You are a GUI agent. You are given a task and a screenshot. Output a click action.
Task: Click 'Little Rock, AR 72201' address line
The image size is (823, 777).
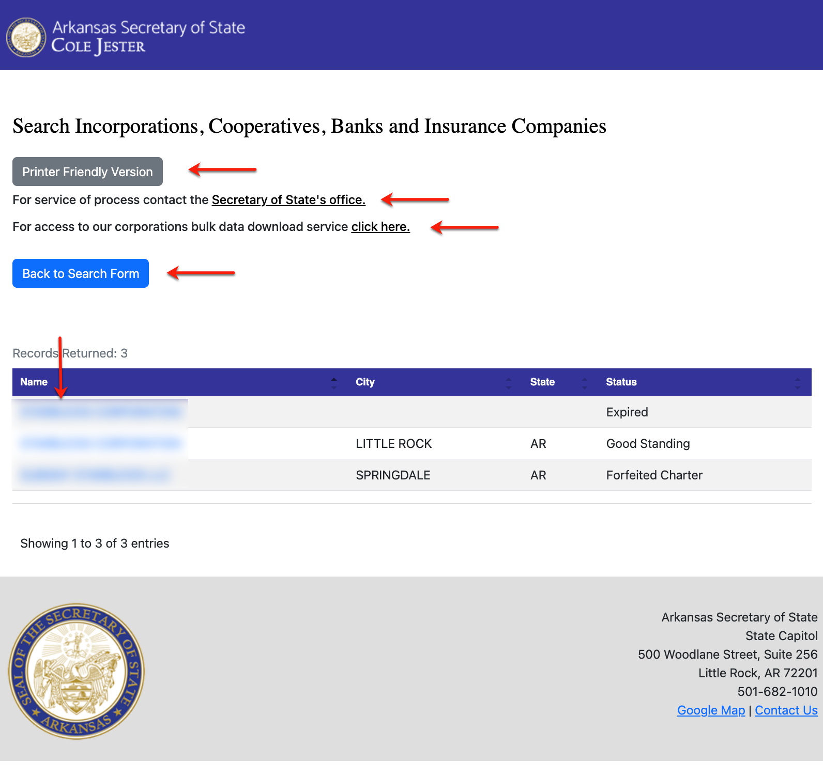[758, 673]
